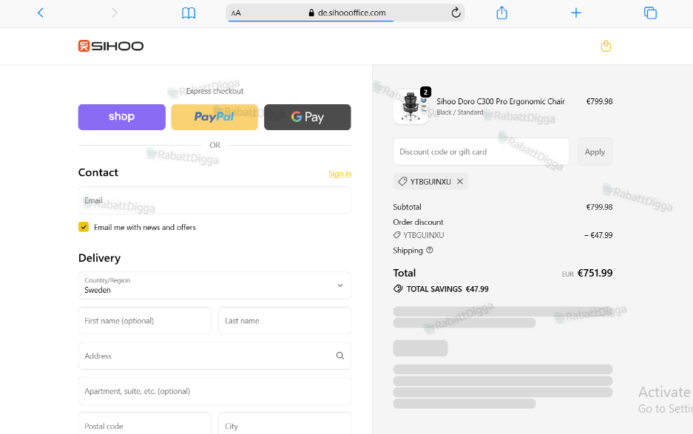The image size is (693, 434).
Task: Remove the YTBGUINXU discount code
Action: tap(460, 181)
